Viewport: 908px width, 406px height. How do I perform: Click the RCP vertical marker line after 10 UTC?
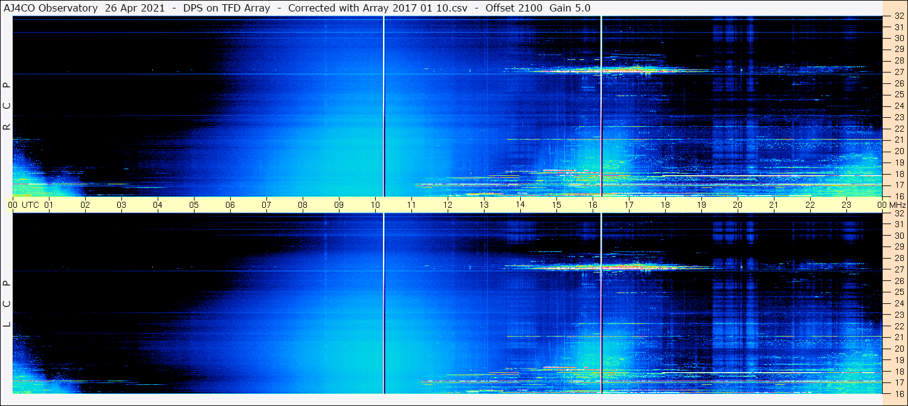point(384,106)
